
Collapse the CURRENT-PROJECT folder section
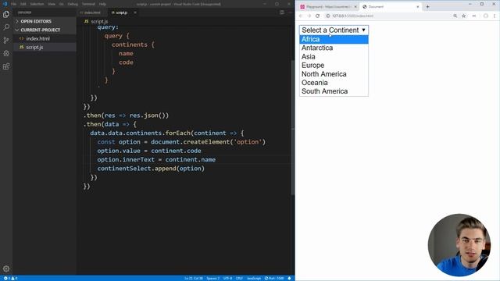click(x=45, y=30)
